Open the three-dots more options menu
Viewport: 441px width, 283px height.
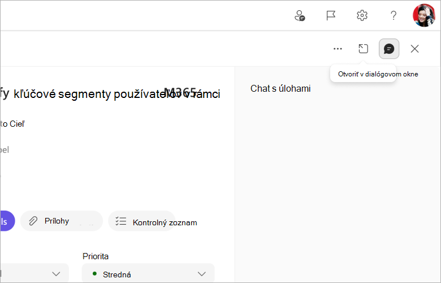point(338,49)
